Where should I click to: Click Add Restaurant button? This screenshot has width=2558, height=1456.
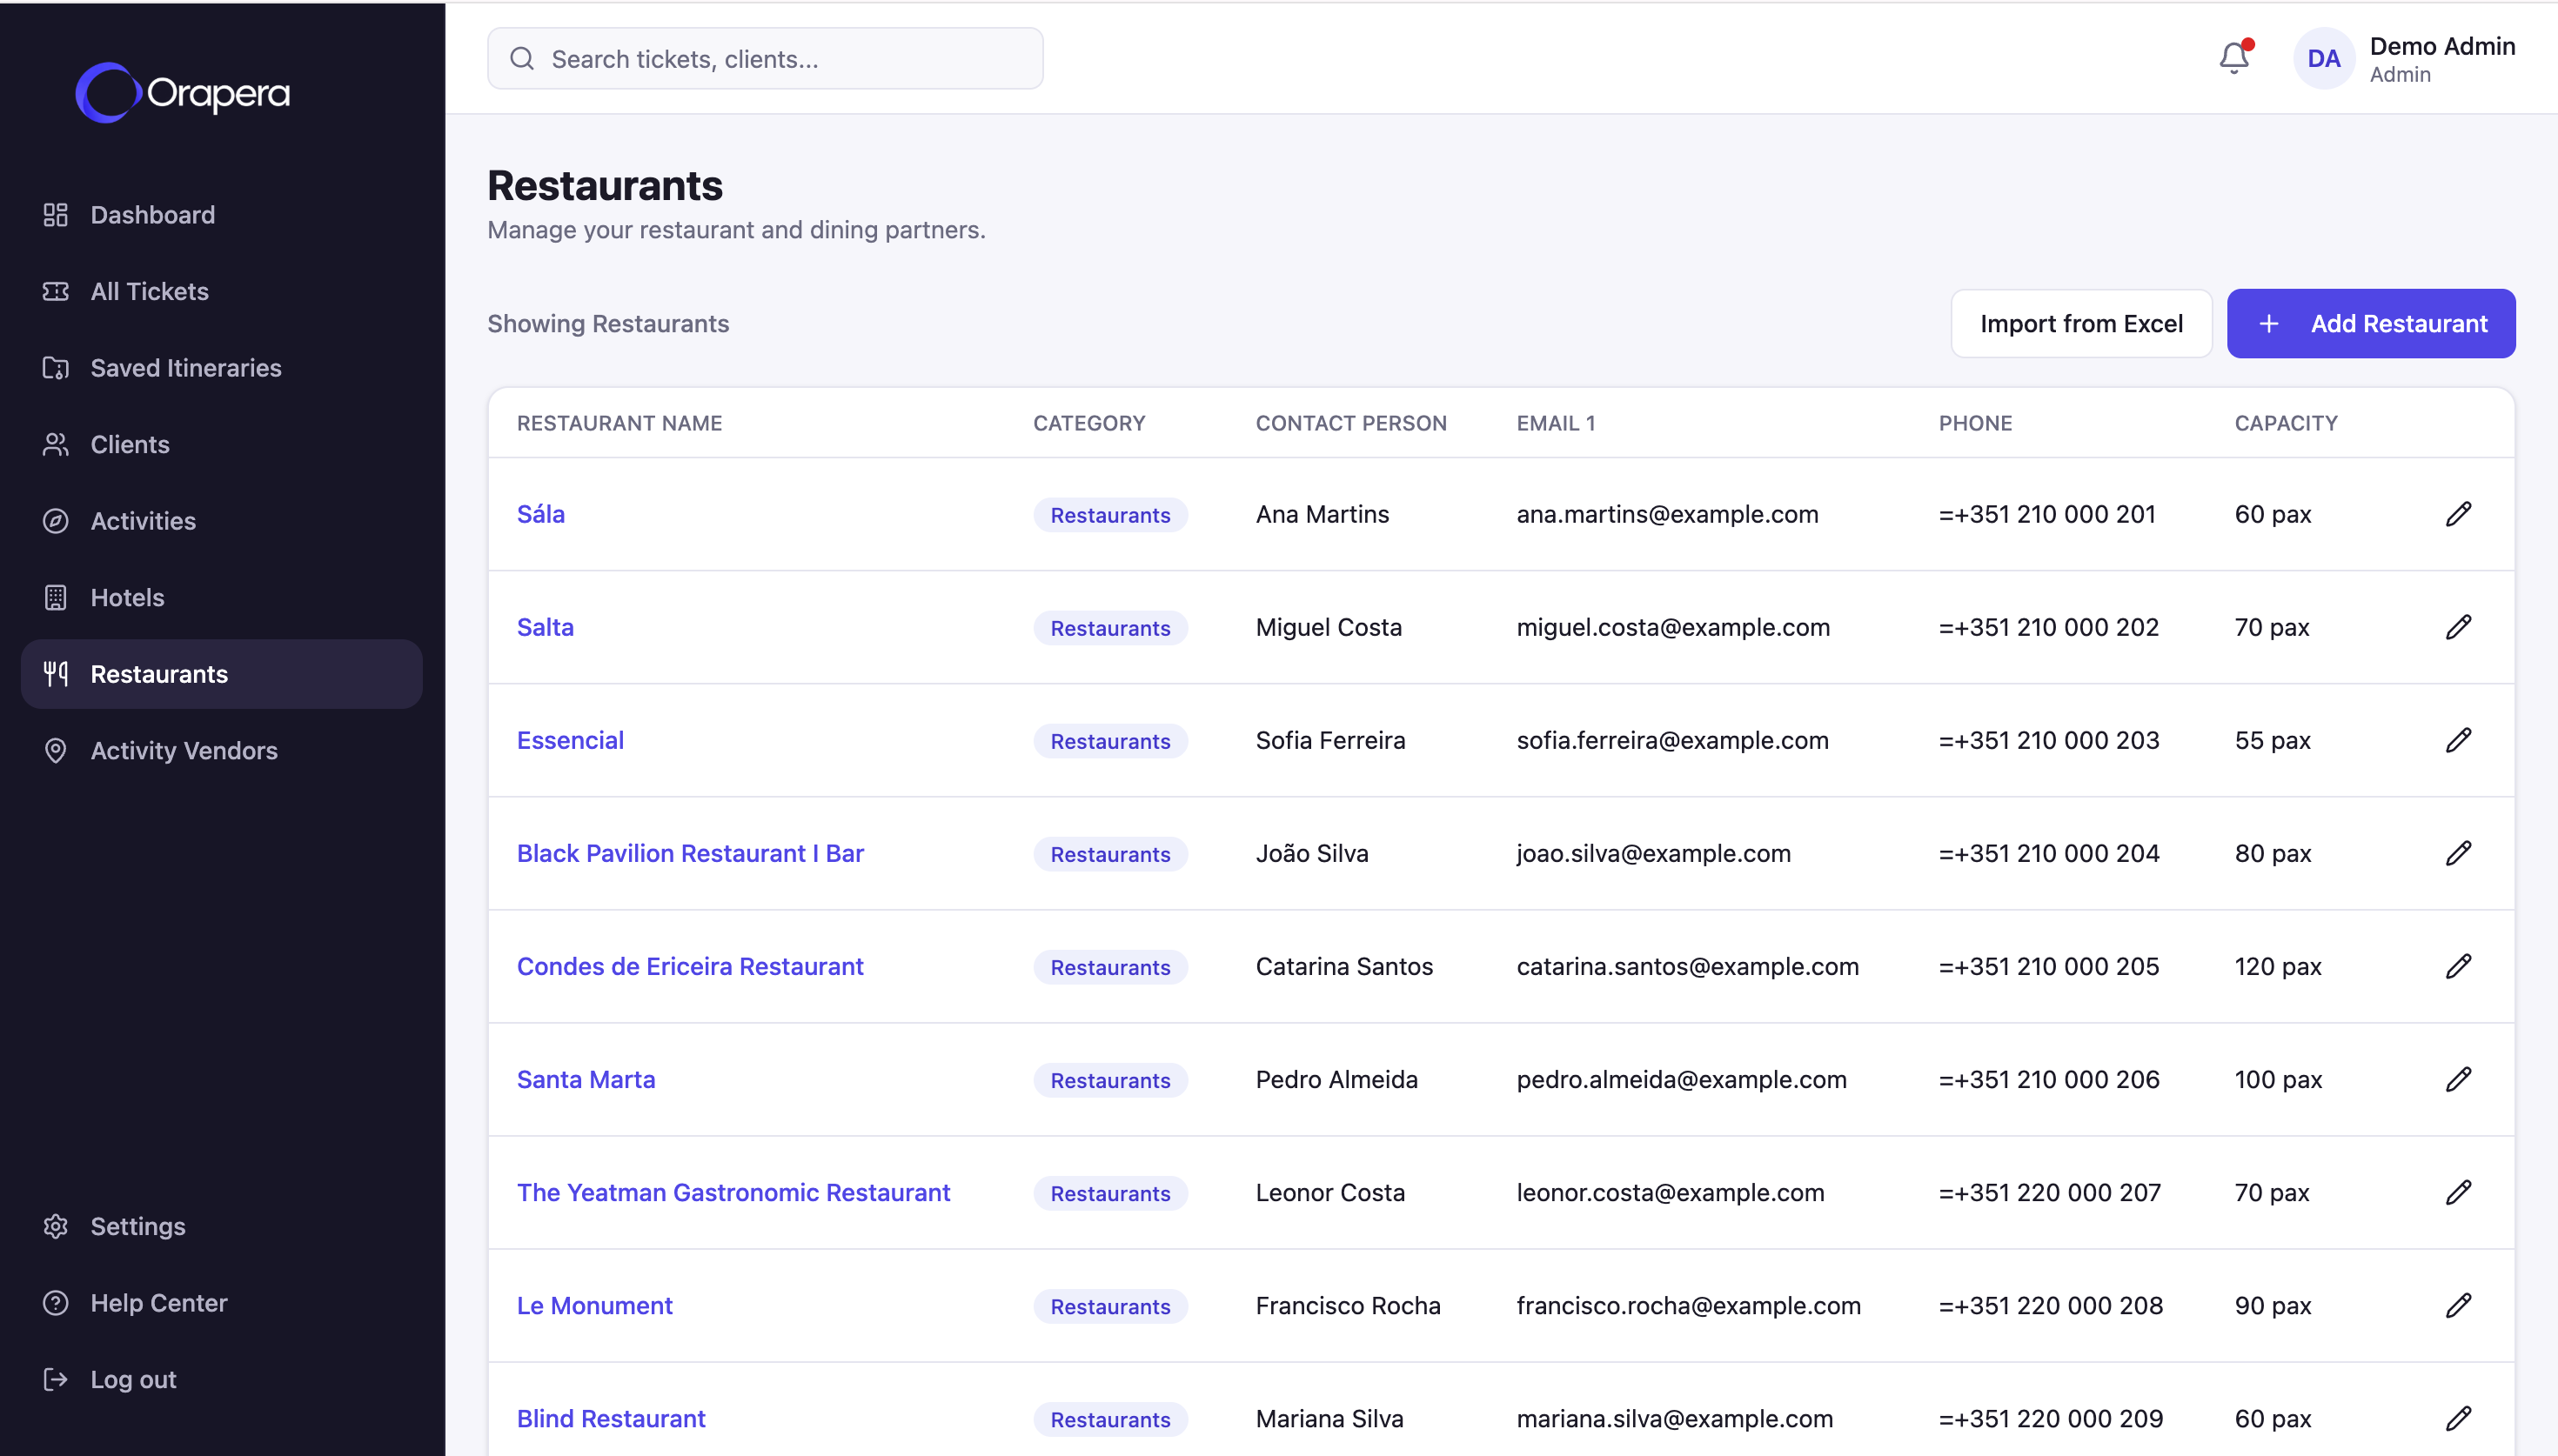point(2370,323)
